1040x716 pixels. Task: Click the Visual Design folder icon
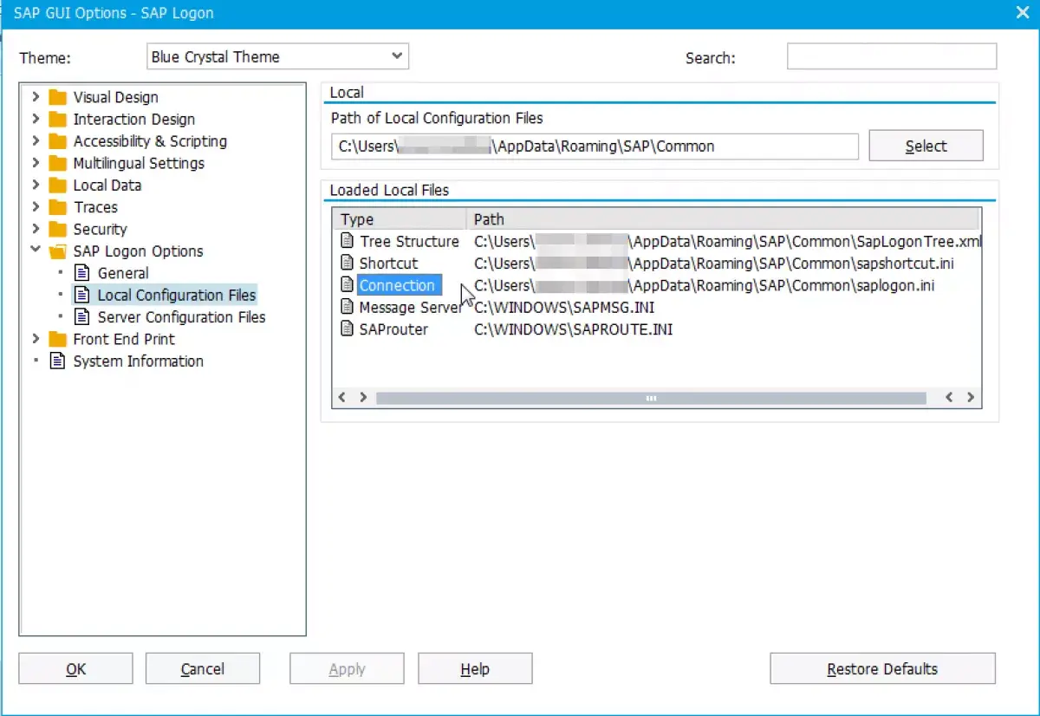click(x=57, y=97)
